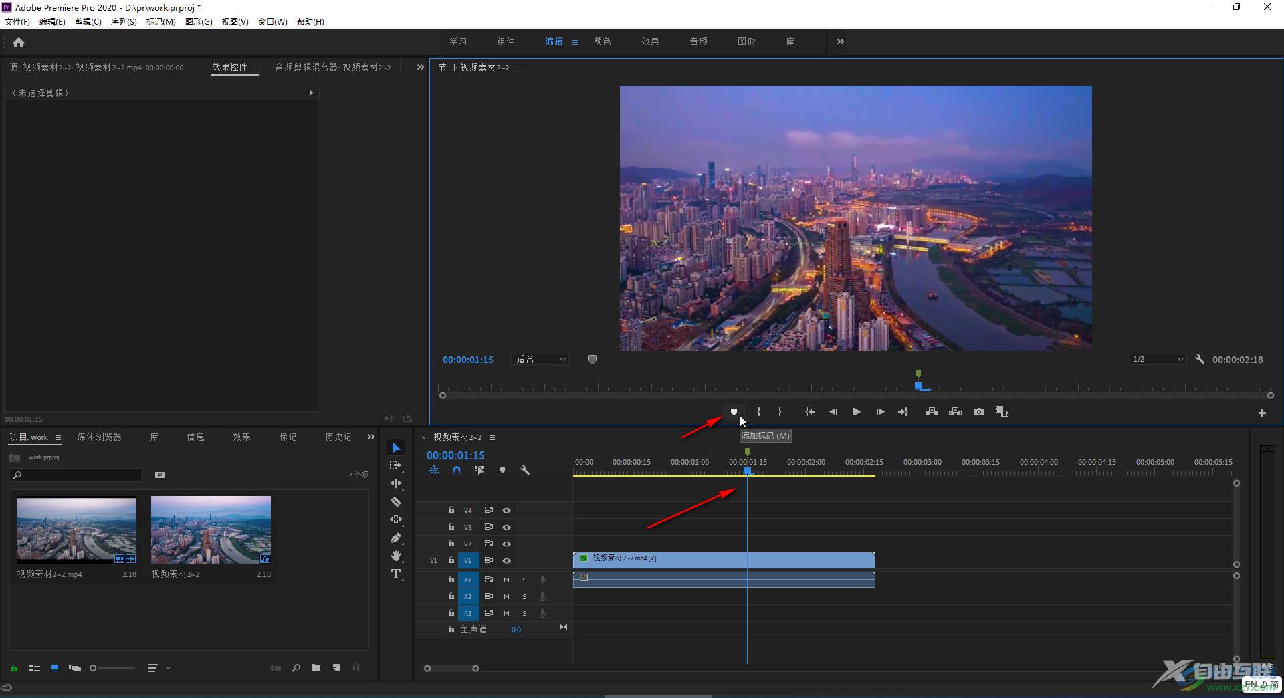
Task: Expand workspace overflow chevrons
Action: [x=841, y=41]
